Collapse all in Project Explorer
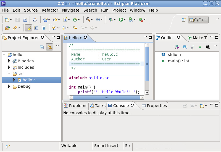221x152 pixels. pyautogui.click(x=42, y=47)
